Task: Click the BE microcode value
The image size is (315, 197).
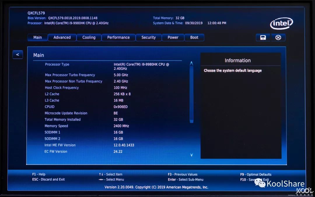Action: 116,113
